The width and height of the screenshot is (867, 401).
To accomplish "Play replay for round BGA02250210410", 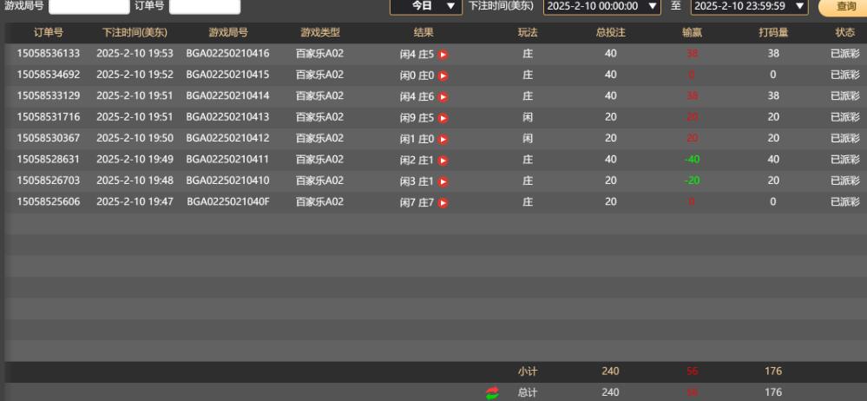I will click(x=443, y=181).
